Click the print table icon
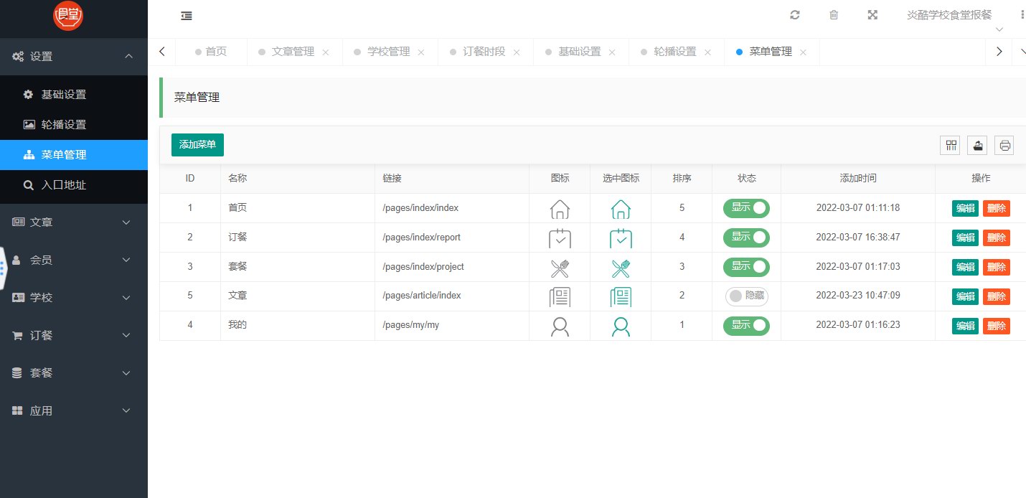Screen dimensions: 1026x498 1004,145
